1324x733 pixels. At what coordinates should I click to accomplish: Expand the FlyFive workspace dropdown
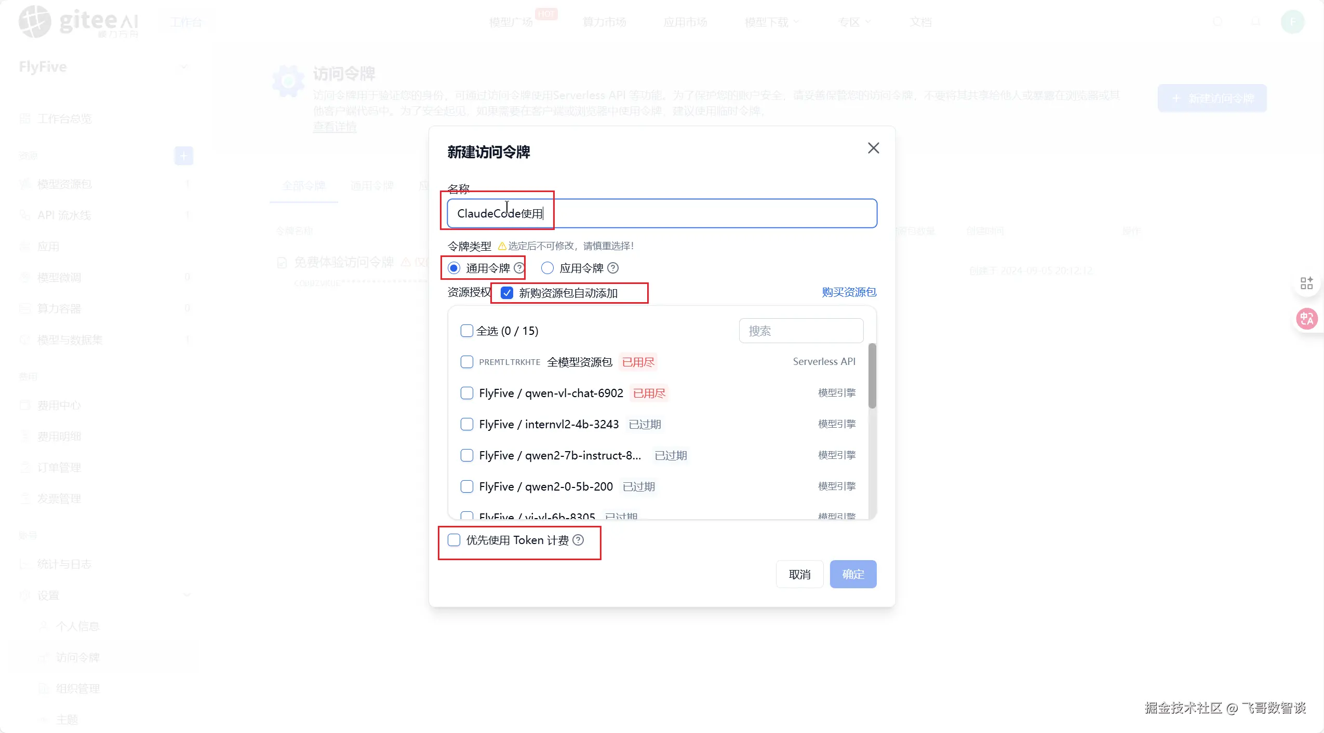coord(183,67)
